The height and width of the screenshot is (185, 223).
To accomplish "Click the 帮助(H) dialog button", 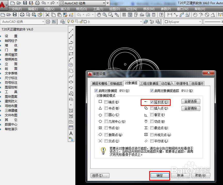I will coord(201,175).
